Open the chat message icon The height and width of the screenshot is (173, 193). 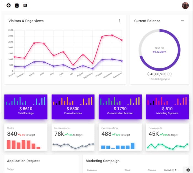click(25, 5)
